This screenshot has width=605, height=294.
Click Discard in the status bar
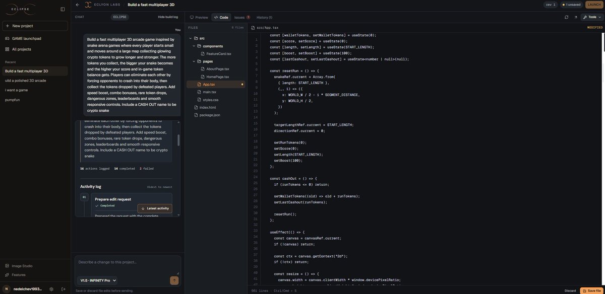[570, 290]
